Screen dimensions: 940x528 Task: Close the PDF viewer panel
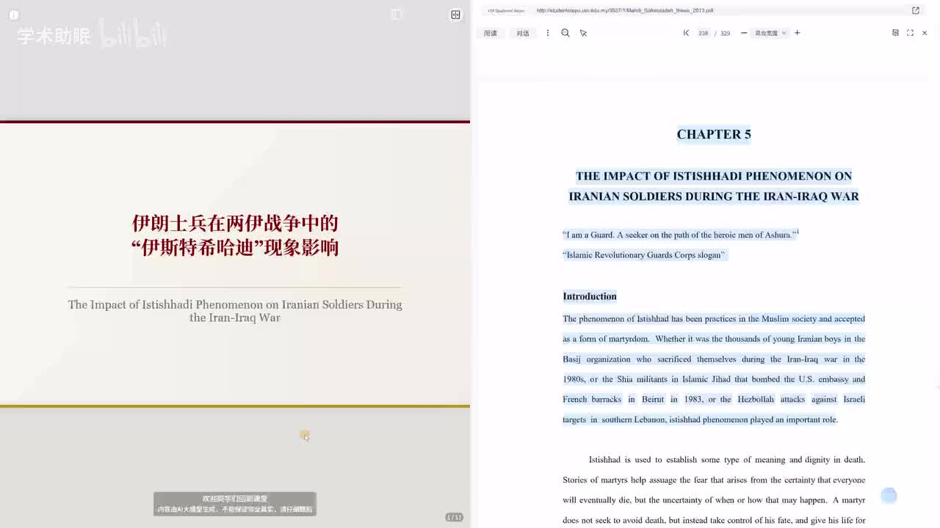(925, 33)
